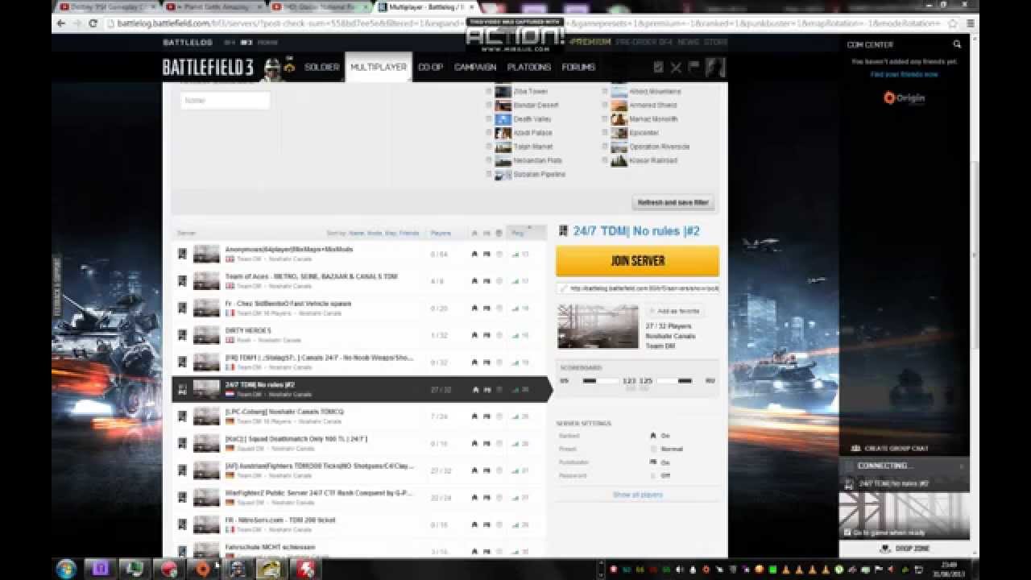Image resolution: width=1031 pixels, height=580 pixels.
Task: Click the Punkbuster icon in DIRTY HEROES row
Action: (487, 335)
